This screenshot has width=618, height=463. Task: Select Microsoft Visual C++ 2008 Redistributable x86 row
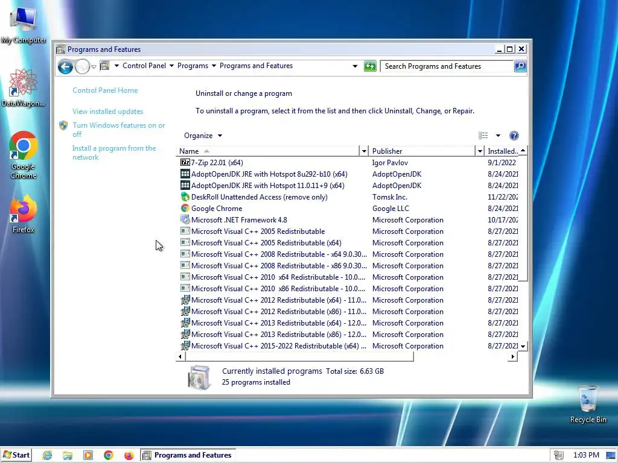(x=347, y=265)
